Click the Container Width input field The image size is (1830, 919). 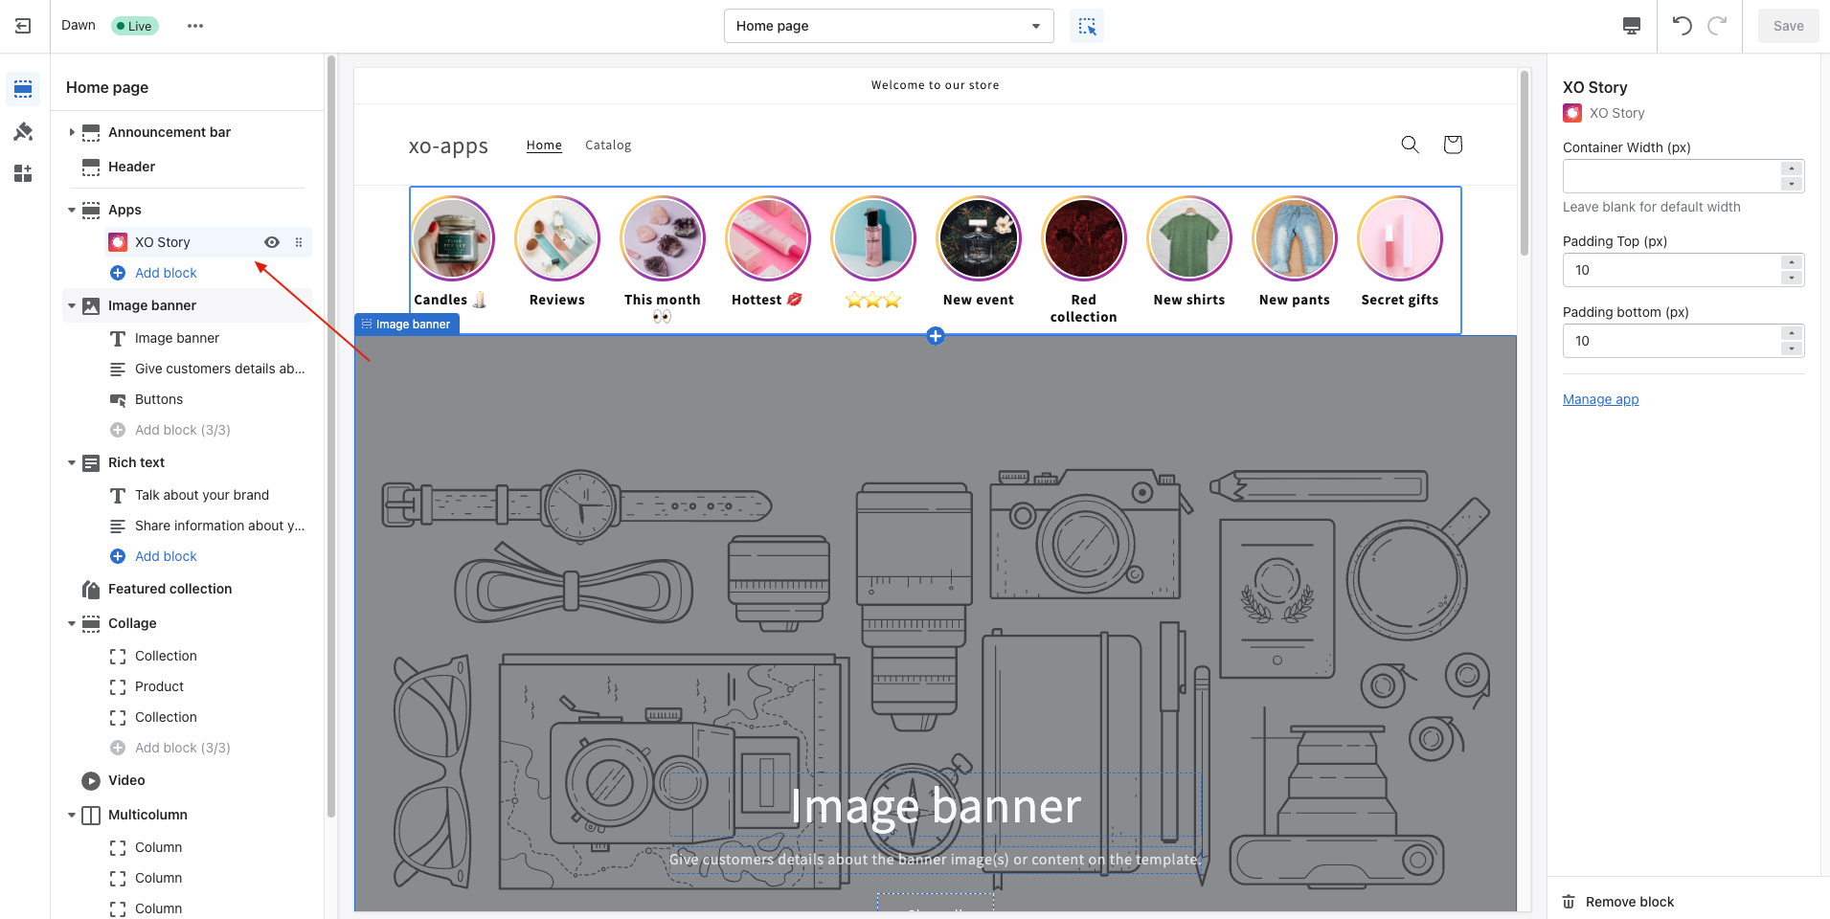click(1670, 176)
